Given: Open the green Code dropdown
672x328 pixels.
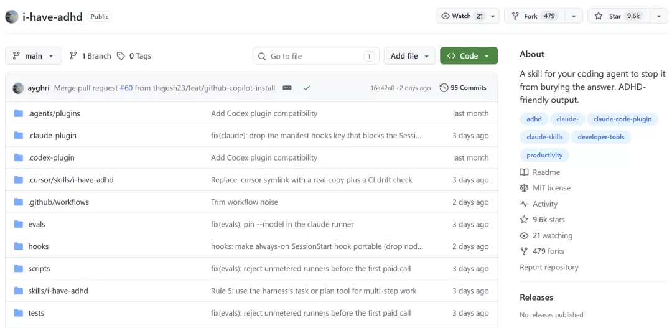Looking at the screenshot, I should pyautogui.click(x=469, y=56).
